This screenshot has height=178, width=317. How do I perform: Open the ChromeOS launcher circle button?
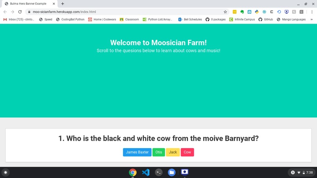[6, 172]
